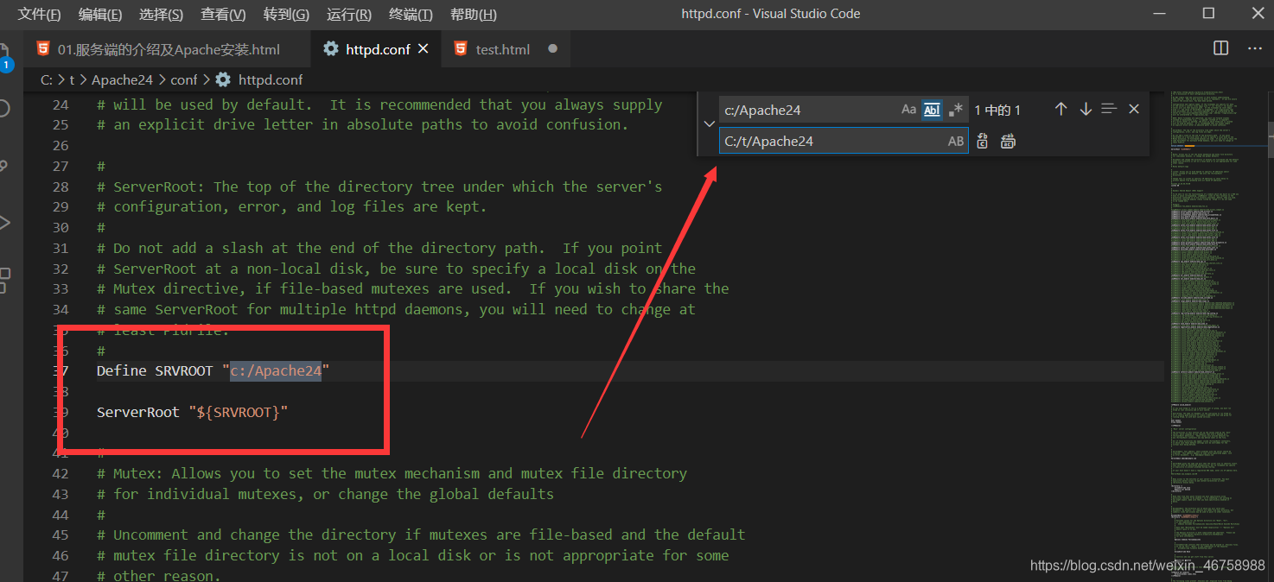The width and height of the screenshot is (1274, 582).
Task: Open the Run and Debug activity icon
Action: tap(5, 222)
